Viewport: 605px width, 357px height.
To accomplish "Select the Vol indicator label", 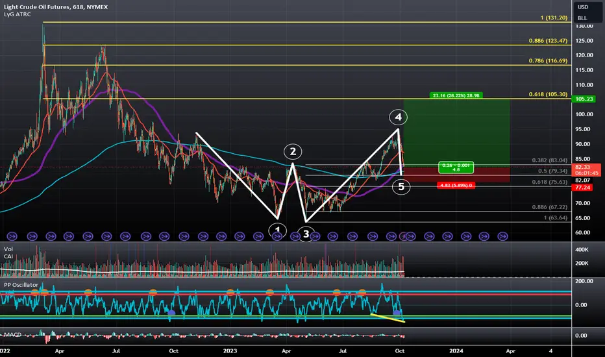I will [8, 249].
